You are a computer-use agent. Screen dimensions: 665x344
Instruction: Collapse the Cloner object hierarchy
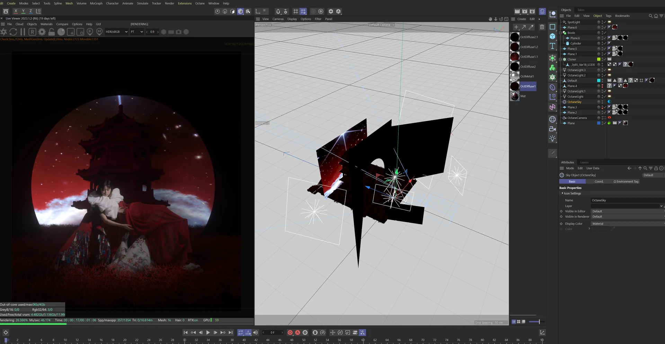click(x=560, y=59)
